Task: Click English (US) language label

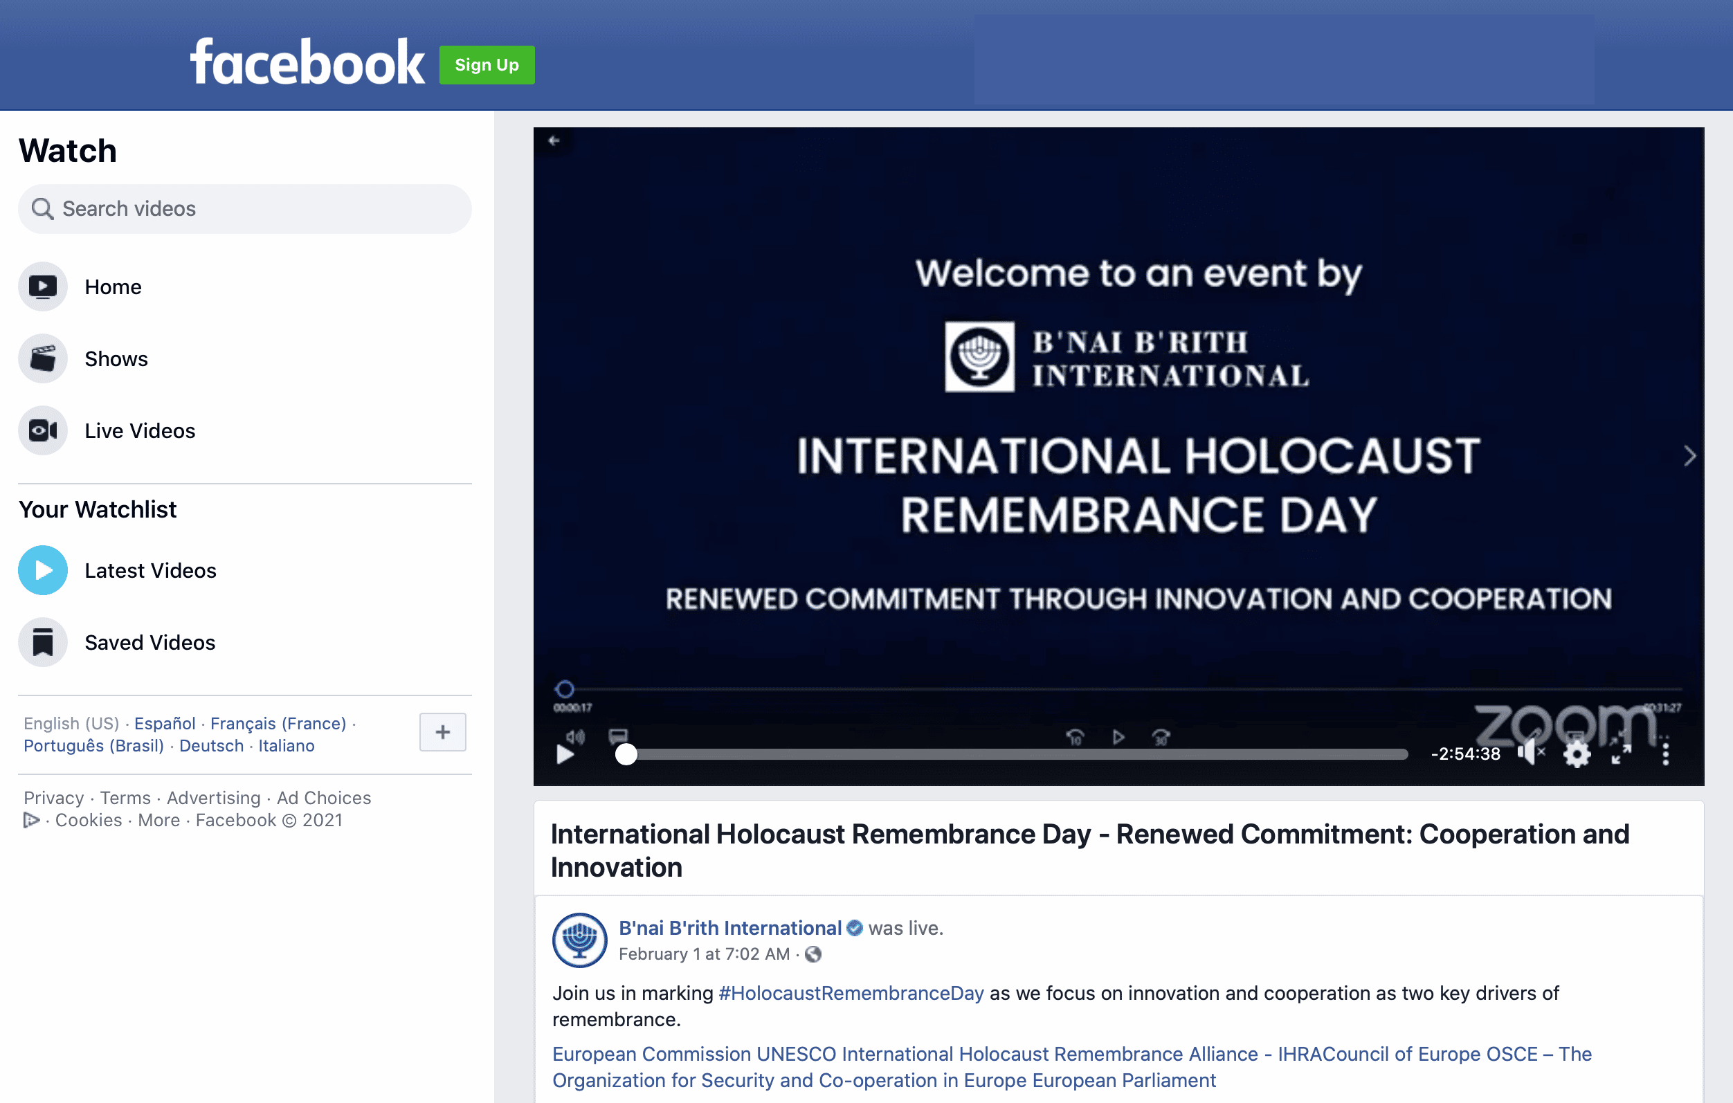Action: pos(71,723)
